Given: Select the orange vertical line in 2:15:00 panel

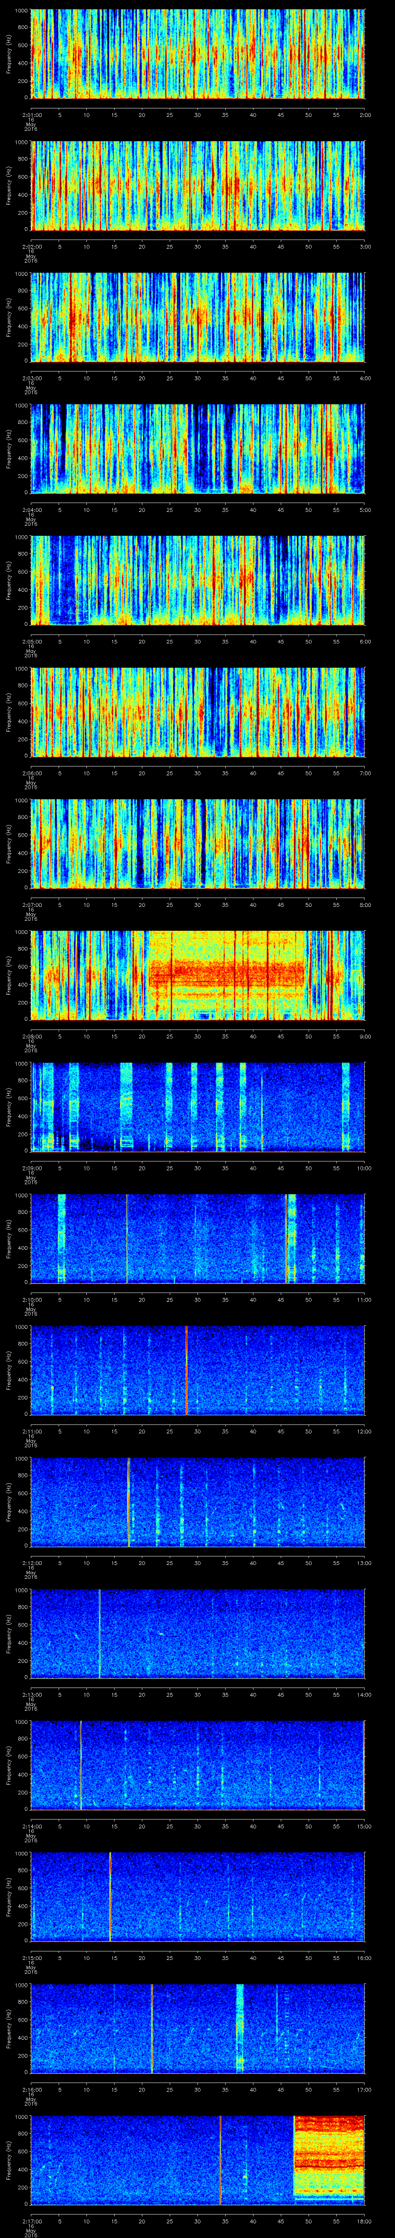Looking at the screenshot, I should 110,1896.
